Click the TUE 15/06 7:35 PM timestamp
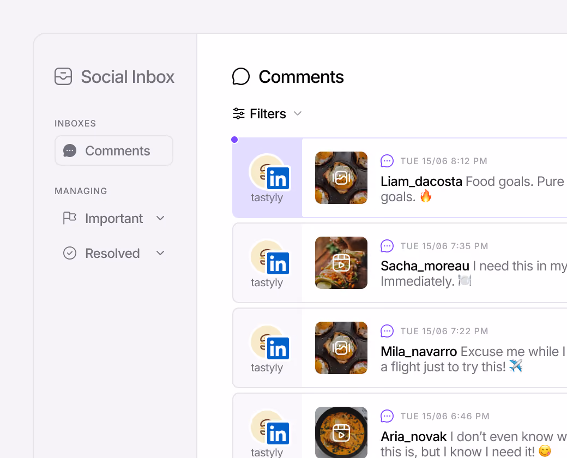Image resolution: width=567 pixels, height=458 pixels. coord(444,246)
